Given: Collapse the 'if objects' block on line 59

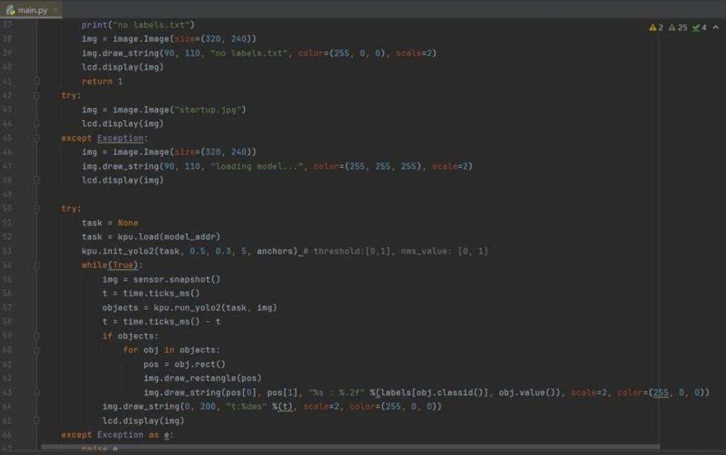Looking at the screenshot, I should coord(37,336).
